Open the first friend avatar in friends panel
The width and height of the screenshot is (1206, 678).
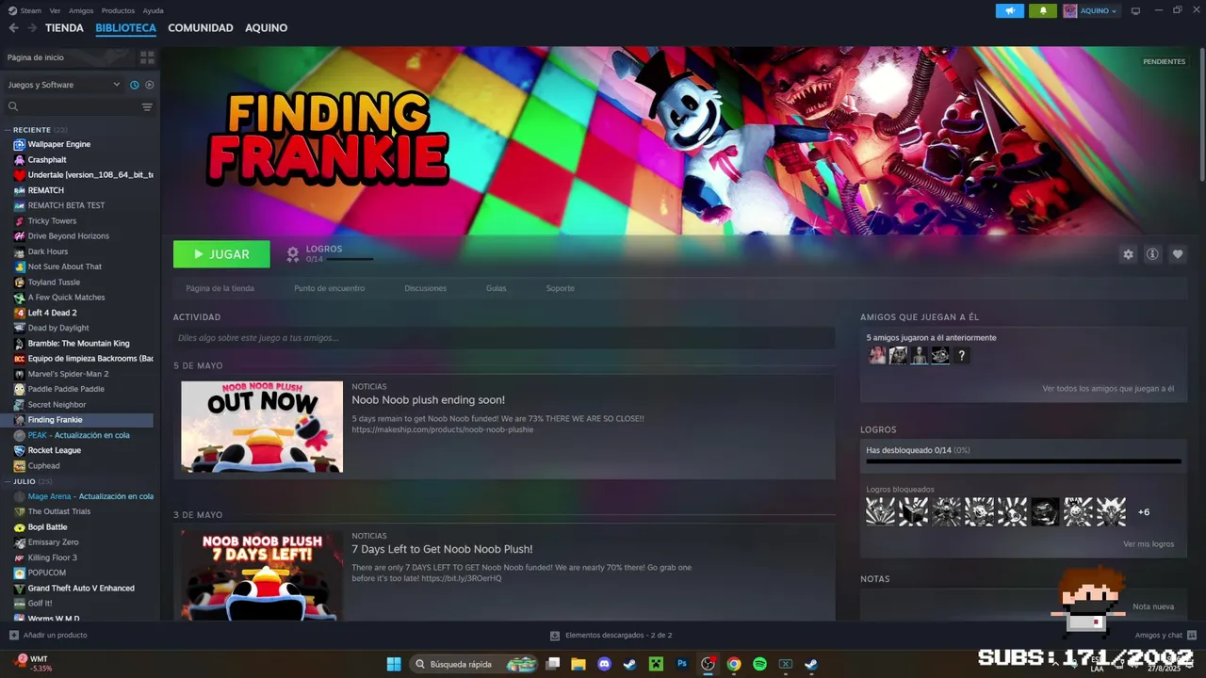tap(877, 355)
